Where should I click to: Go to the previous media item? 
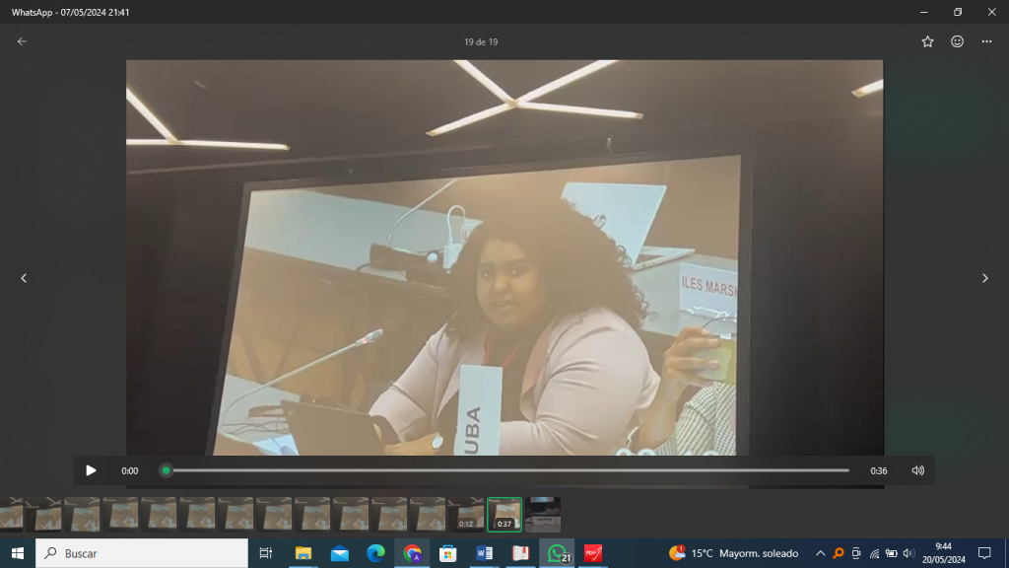pos(24,278)
